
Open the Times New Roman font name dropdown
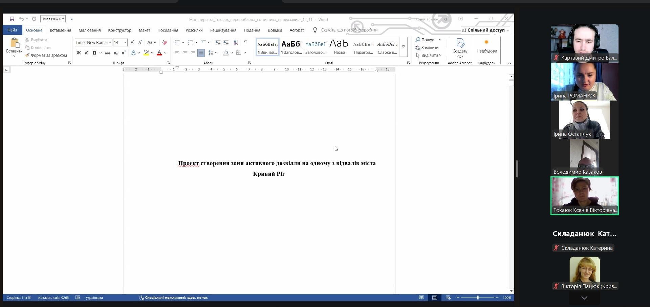coord(110,42)
